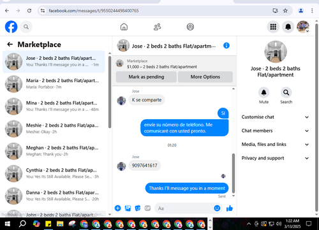Screen dimensions: 319x230
Task: Choose a GIF icon
Action: point(147,208)
